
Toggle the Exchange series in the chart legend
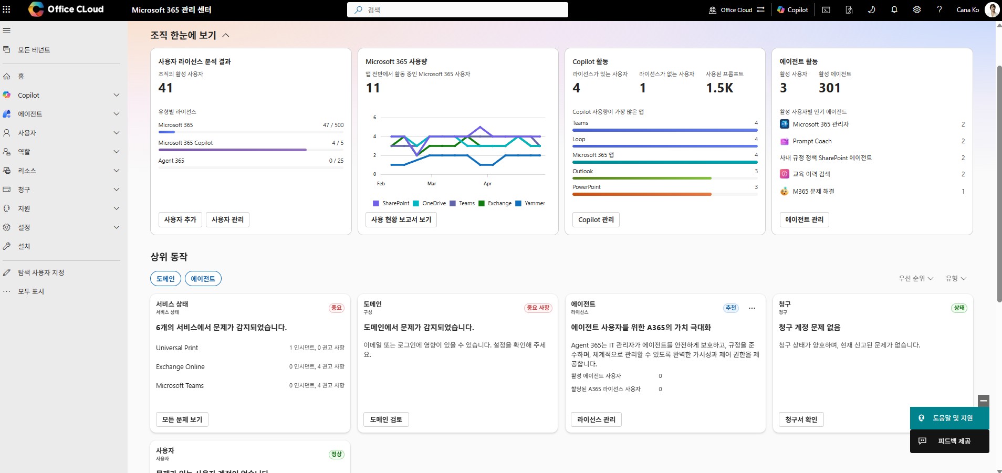(x=495, y=203)
